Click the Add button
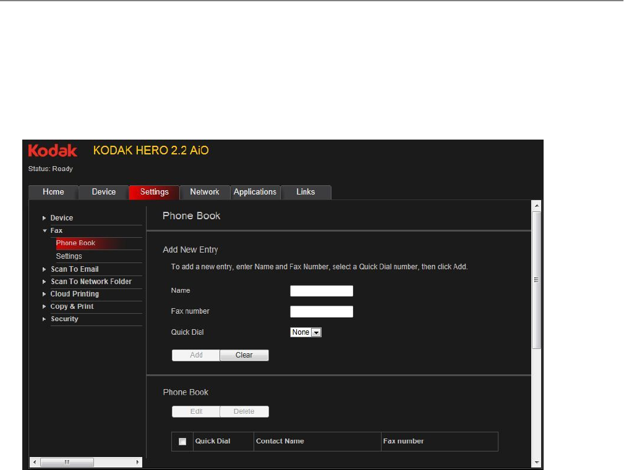Screen dimensions: 624x470 click(x=196, y=355)
